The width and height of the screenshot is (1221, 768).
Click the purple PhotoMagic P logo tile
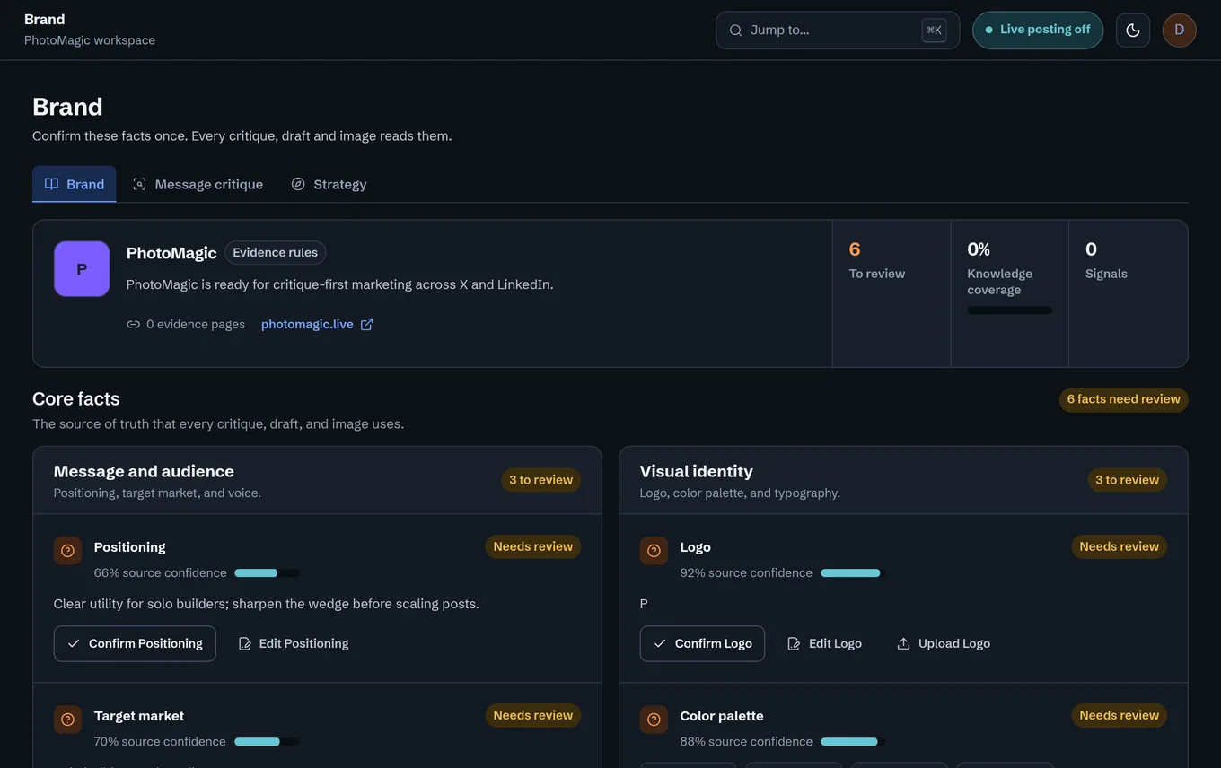tap(82, 269)
